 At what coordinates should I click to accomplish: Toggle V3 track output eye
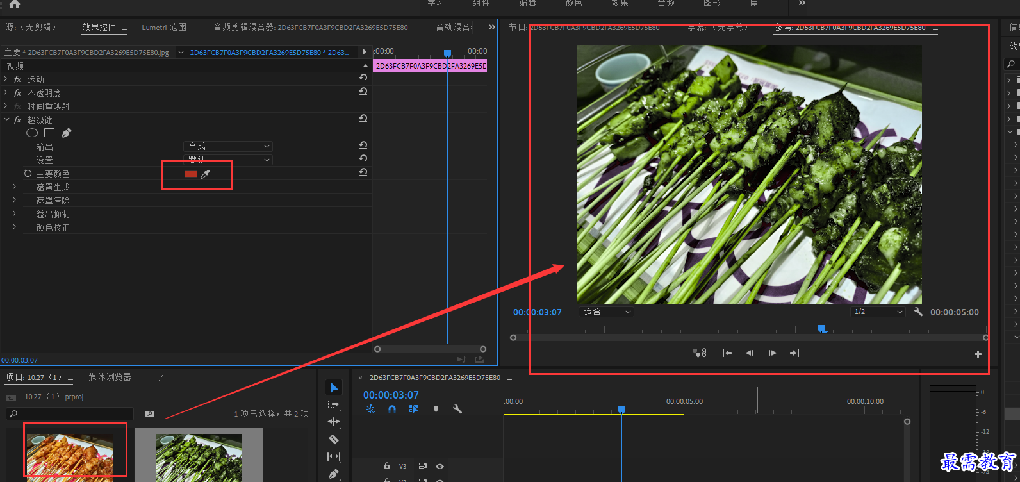point(440,466)
